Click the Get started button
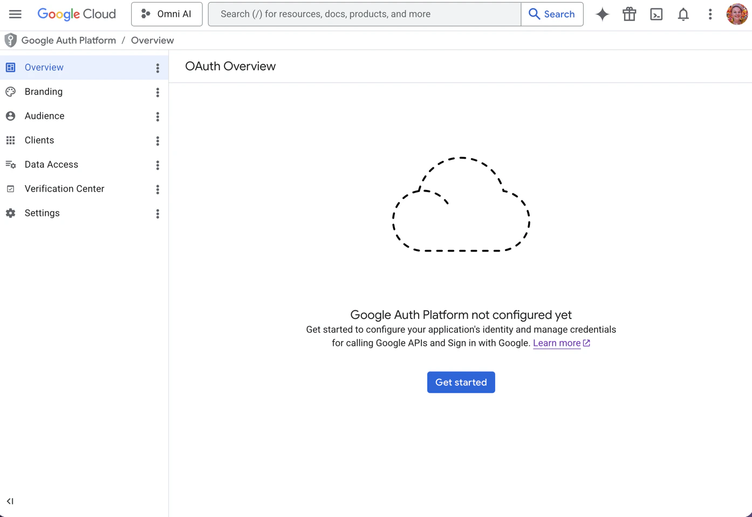 (x=461, y=382)
